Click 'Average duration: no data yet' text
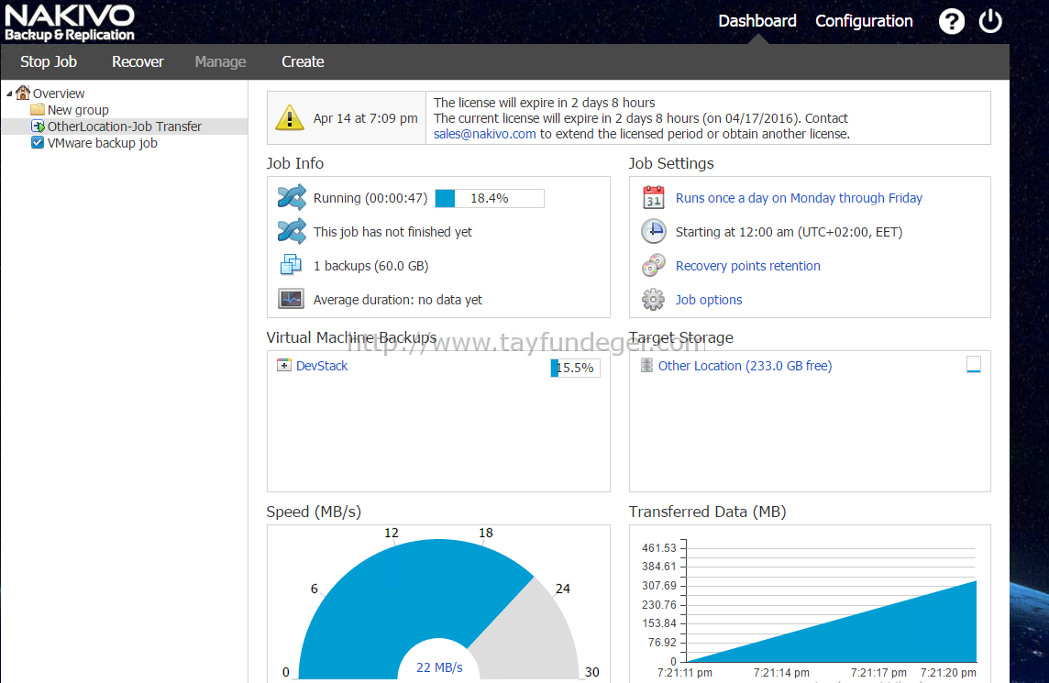The image size is (1049, 683). pyautogui.click(x=397, y=300)
